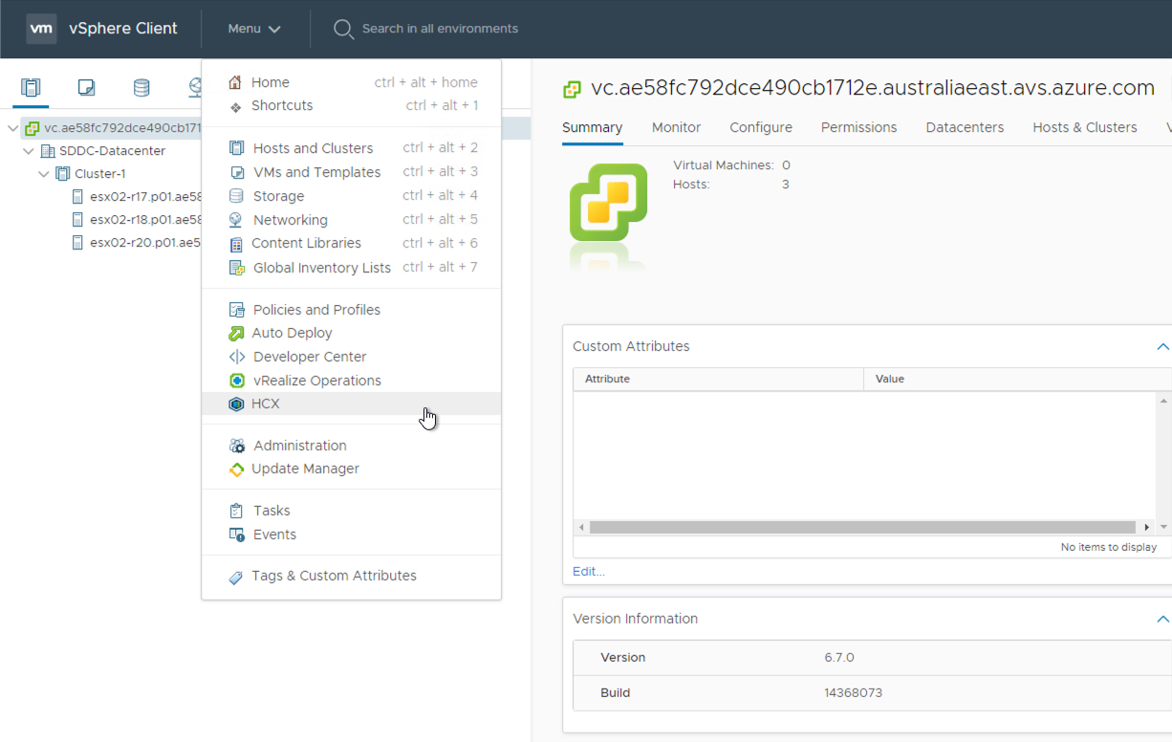Switch to VMs and Templates navigator icon
This screenshot has height=742, width=1172.
(86, 88)
